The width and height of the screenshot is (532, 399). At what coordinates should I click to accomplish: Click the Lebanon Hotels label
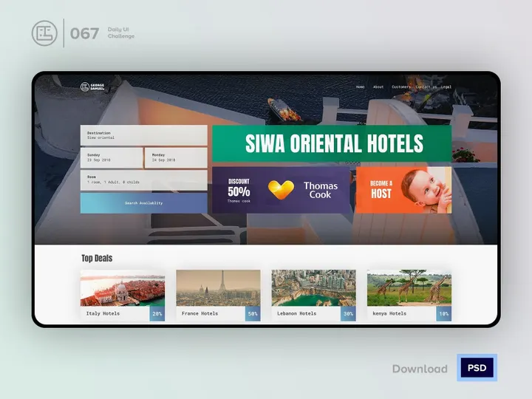296,313
